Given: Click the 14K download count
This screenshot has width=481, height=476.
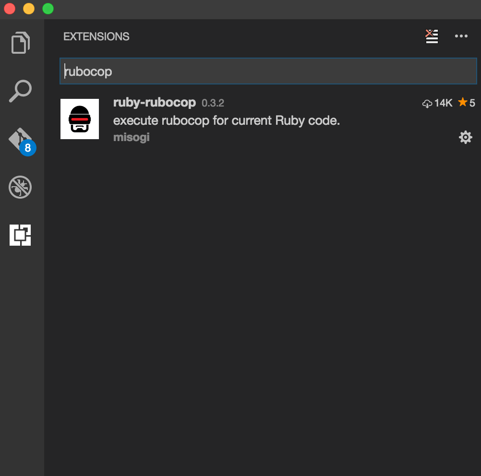Looking at the screenshot, I should pos(437,103).
